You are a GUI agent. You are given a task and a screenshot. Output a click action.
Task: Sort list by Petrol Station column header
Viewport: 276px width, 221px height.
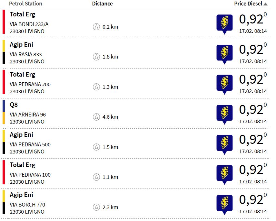click(25, 4)
